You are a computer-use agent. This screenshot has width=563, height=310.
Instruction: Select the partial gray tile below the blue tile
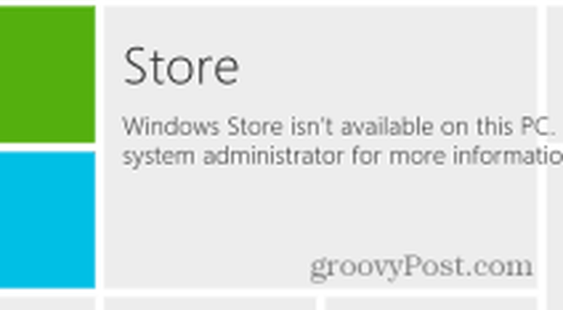(x=47, y=304)
